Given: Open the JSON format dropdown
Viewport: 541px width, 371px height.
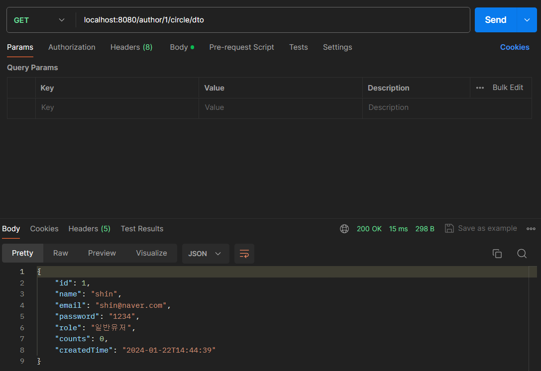Looking at the screenshot, I should pyautogui.click(x=205, y=254).
